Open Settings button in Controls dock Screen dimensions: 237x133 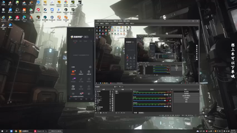coord(186,100)
